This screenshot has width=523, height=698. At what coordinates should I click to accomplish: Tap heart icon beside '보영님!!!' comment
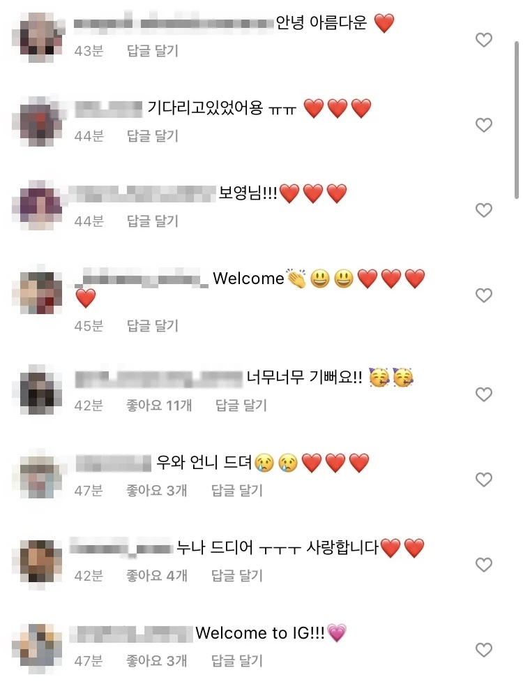[x=484, y=210]
